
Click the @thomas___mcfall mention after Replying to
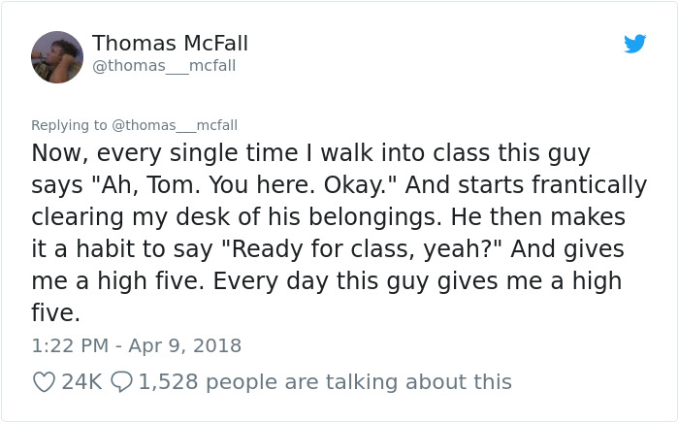(175, 125)
